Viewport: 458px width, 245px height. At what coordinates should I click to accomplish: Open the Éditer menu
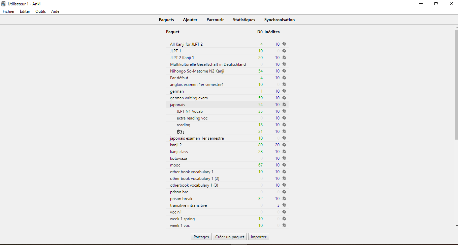click(x=25, y=11)
